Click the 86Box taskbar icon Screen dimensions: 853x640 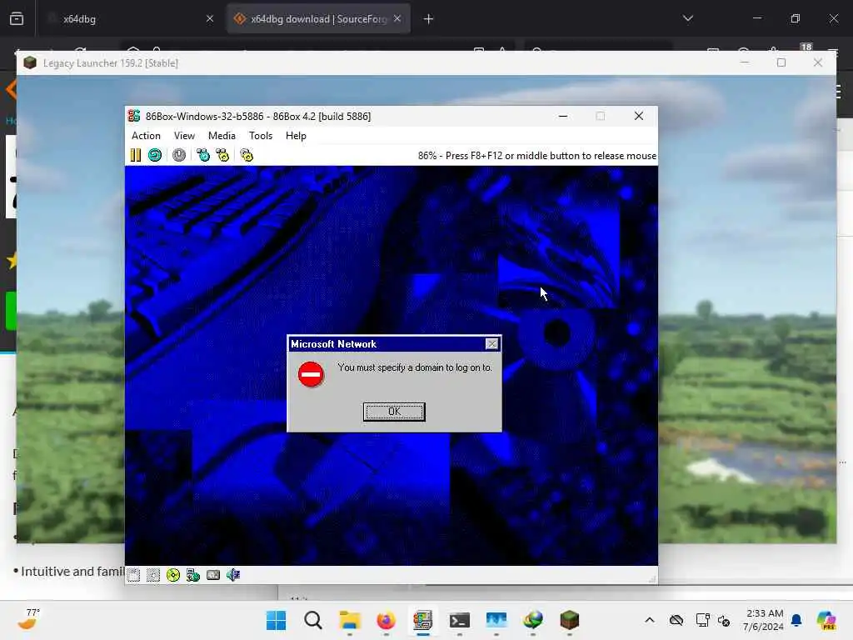pyautogui.click(x=422, y=620)
